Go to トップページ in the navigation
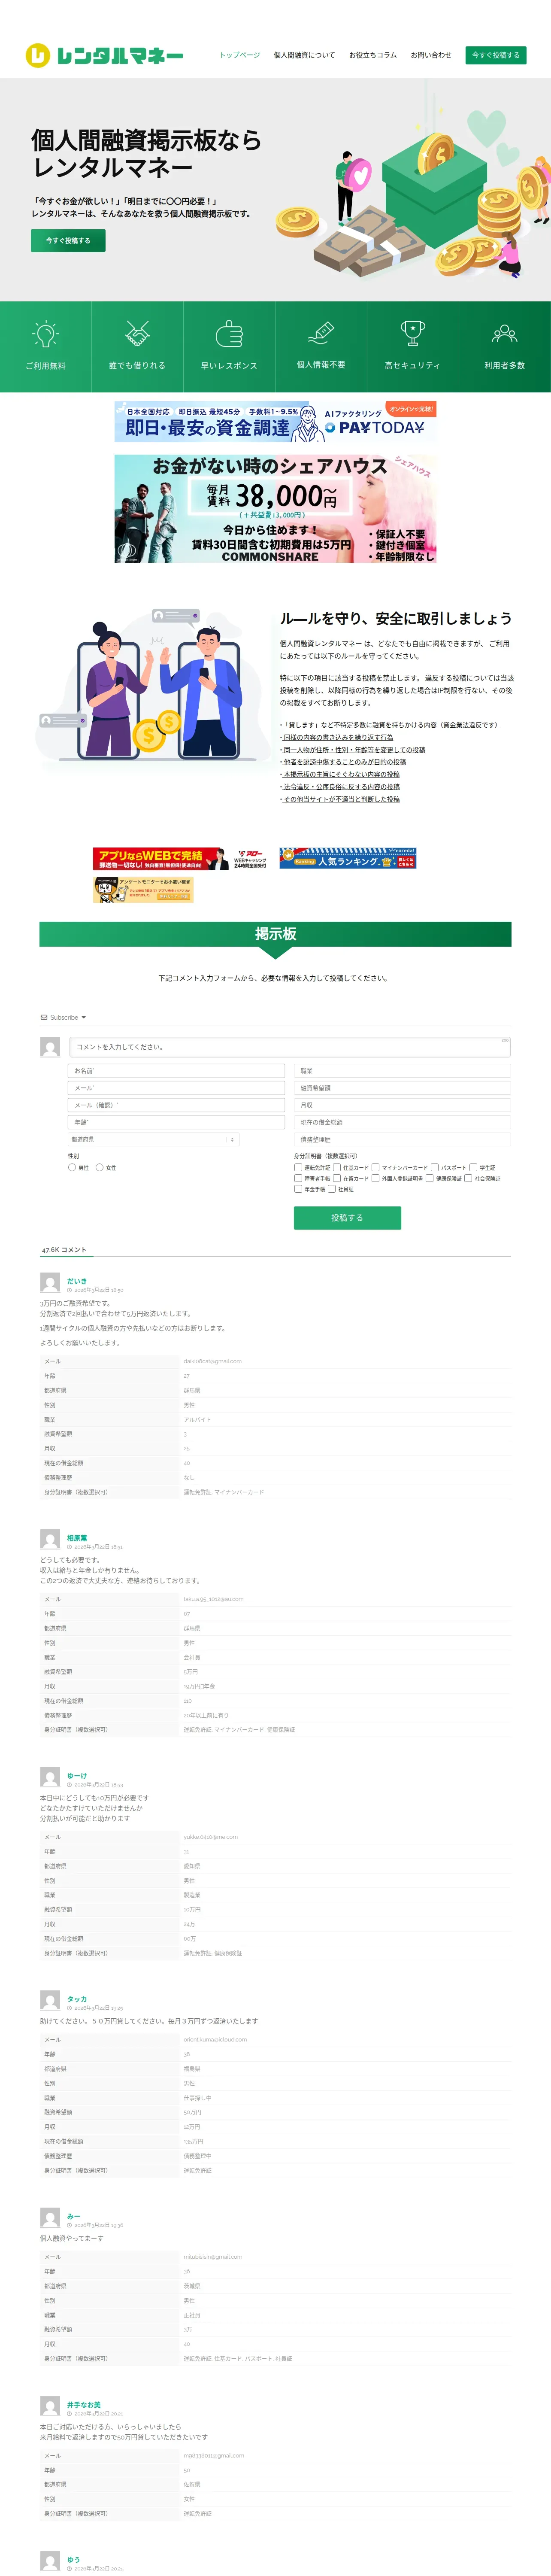551x2576 pixels. tap(240, 55)
